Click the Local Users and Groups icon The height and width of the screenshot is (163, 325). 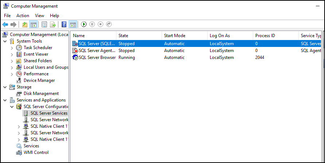19,67
